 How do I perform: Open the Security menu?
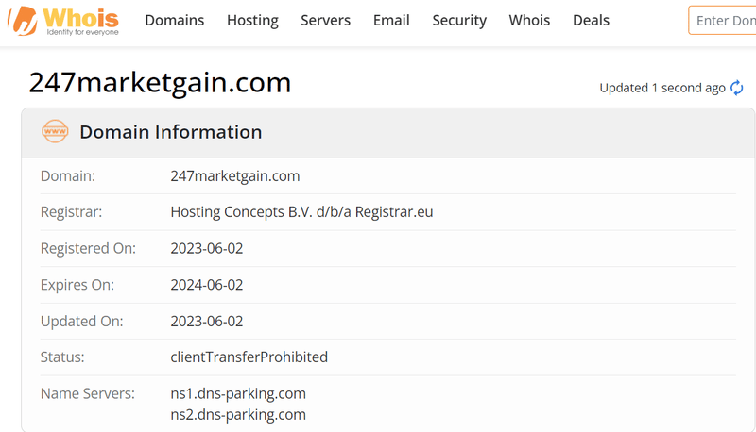point(459,20)
